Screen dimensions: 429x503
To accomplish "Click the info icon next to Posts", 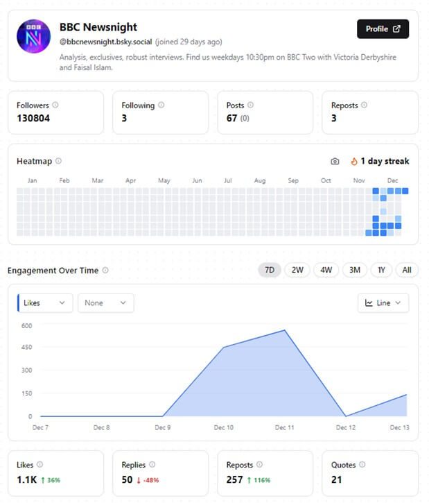I will (x=251, y=105).
